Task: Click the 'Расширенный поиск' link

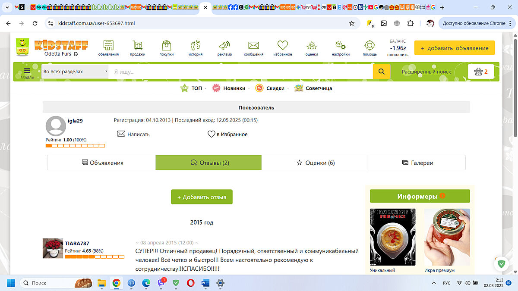Action: tap(426, 72)
